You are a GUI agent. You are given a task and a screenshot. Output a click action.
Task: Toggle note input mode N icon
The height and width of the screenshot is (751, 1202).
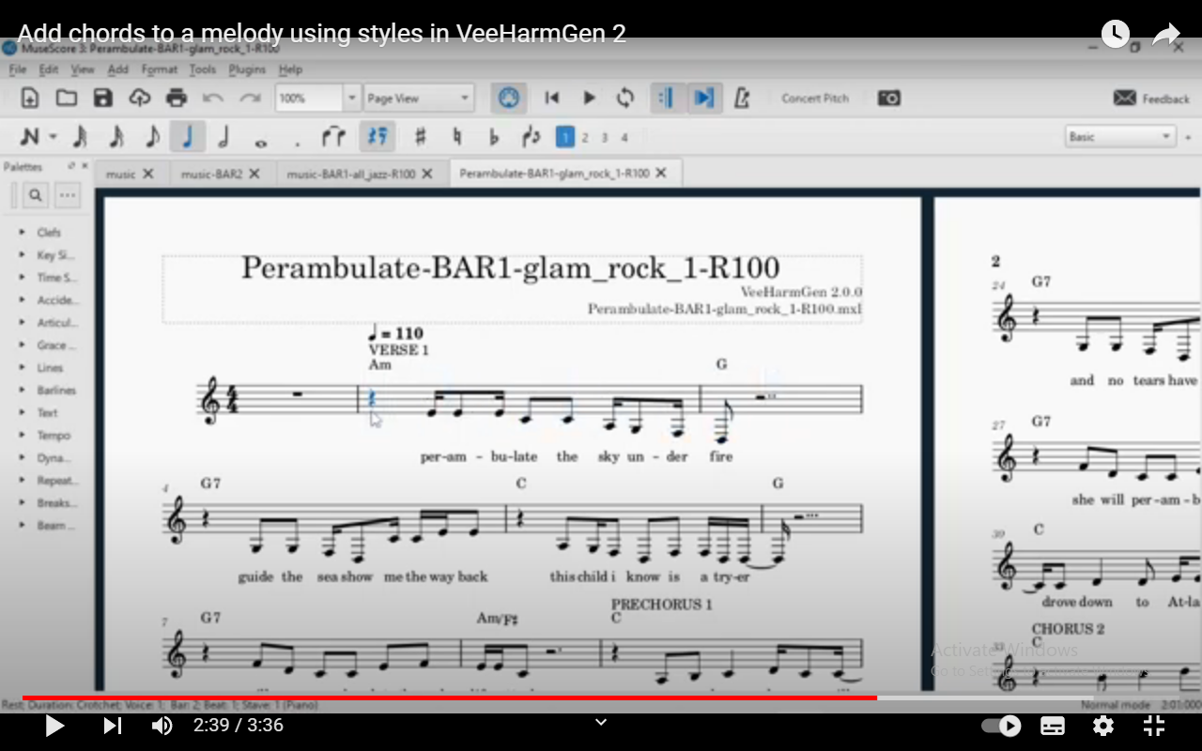click(x=29, y=137)
